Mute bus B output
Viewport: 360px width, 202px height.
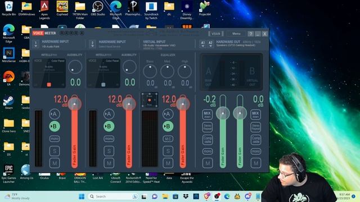click(256, 163)
